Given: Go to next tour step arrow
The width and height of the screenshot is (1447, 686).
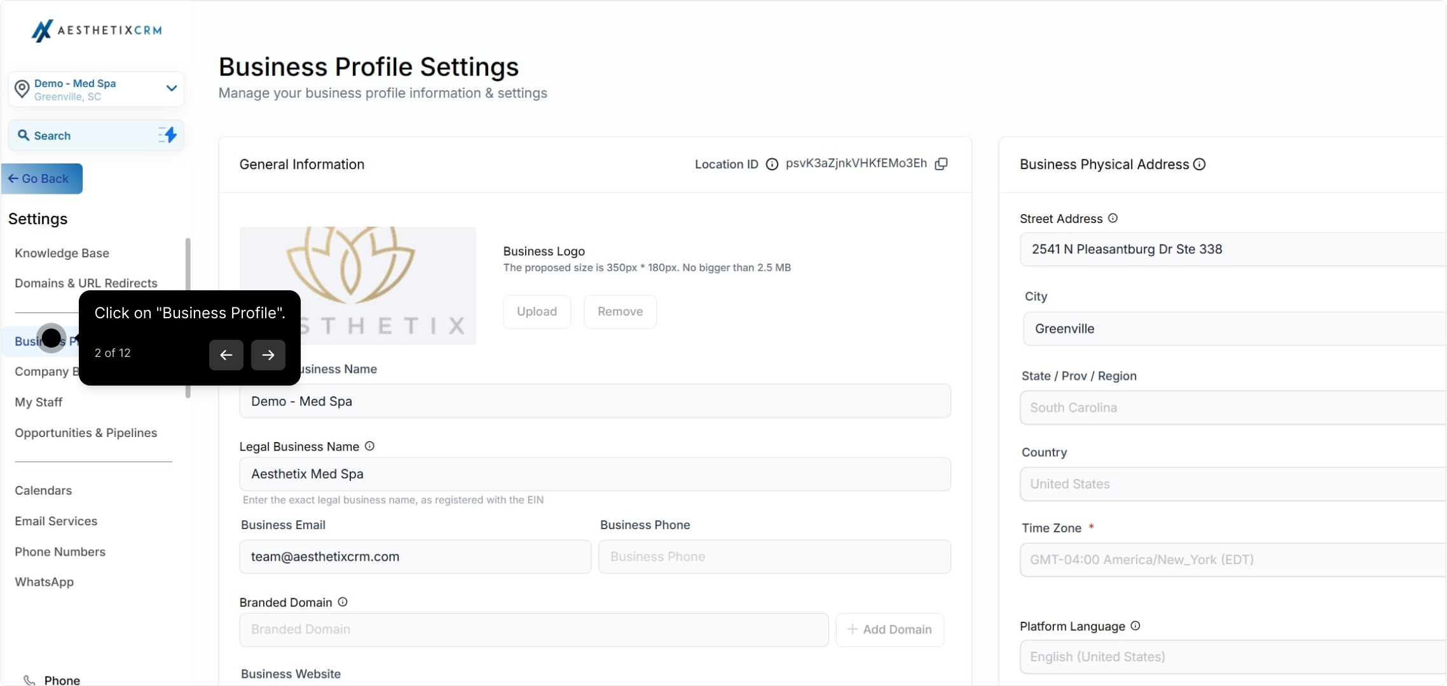Looking at the screenshot, I should click(x=268, y=355).
